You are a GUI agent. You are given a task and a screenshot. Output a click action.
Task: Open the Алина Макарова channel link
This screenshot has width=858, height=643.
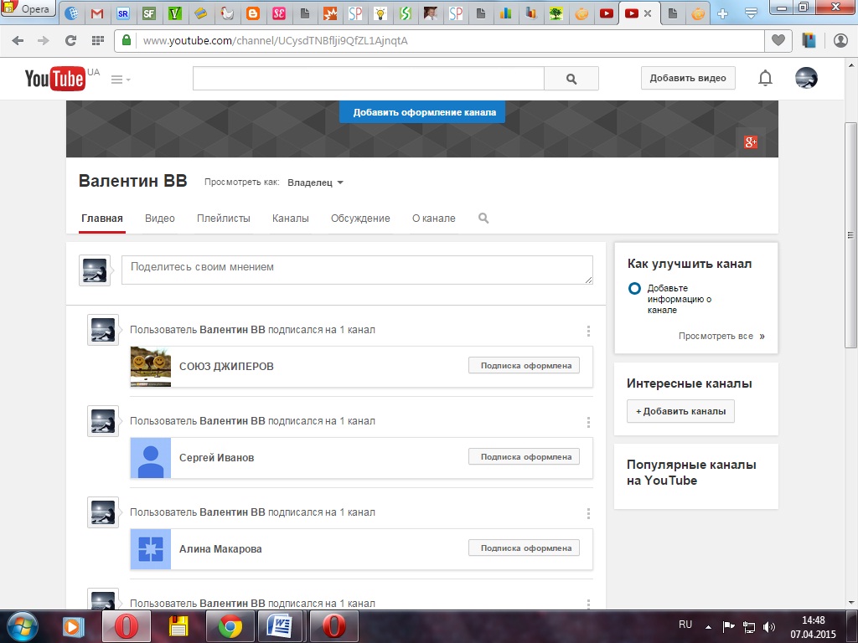(220, 549)
